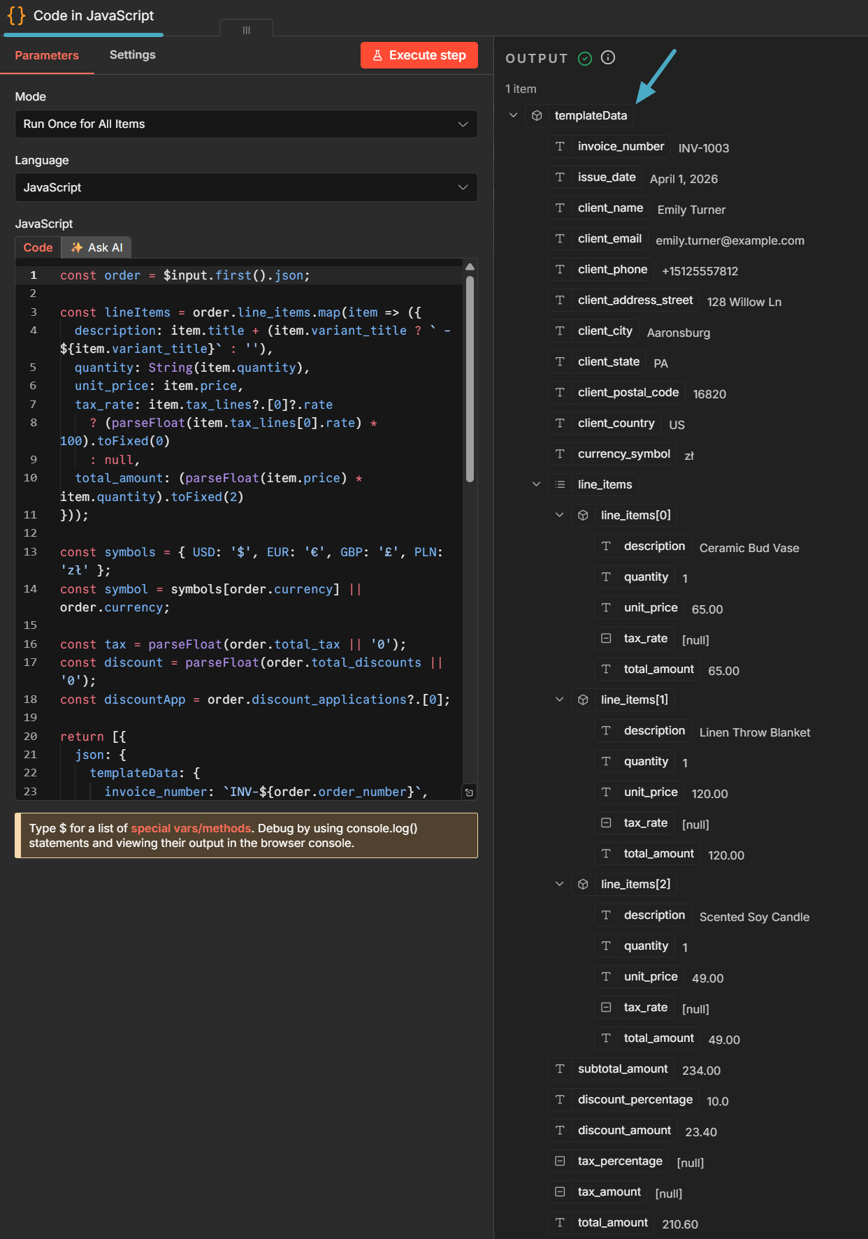Click the issue_date text type icon
868x1239 pixels.
(560, 177)
